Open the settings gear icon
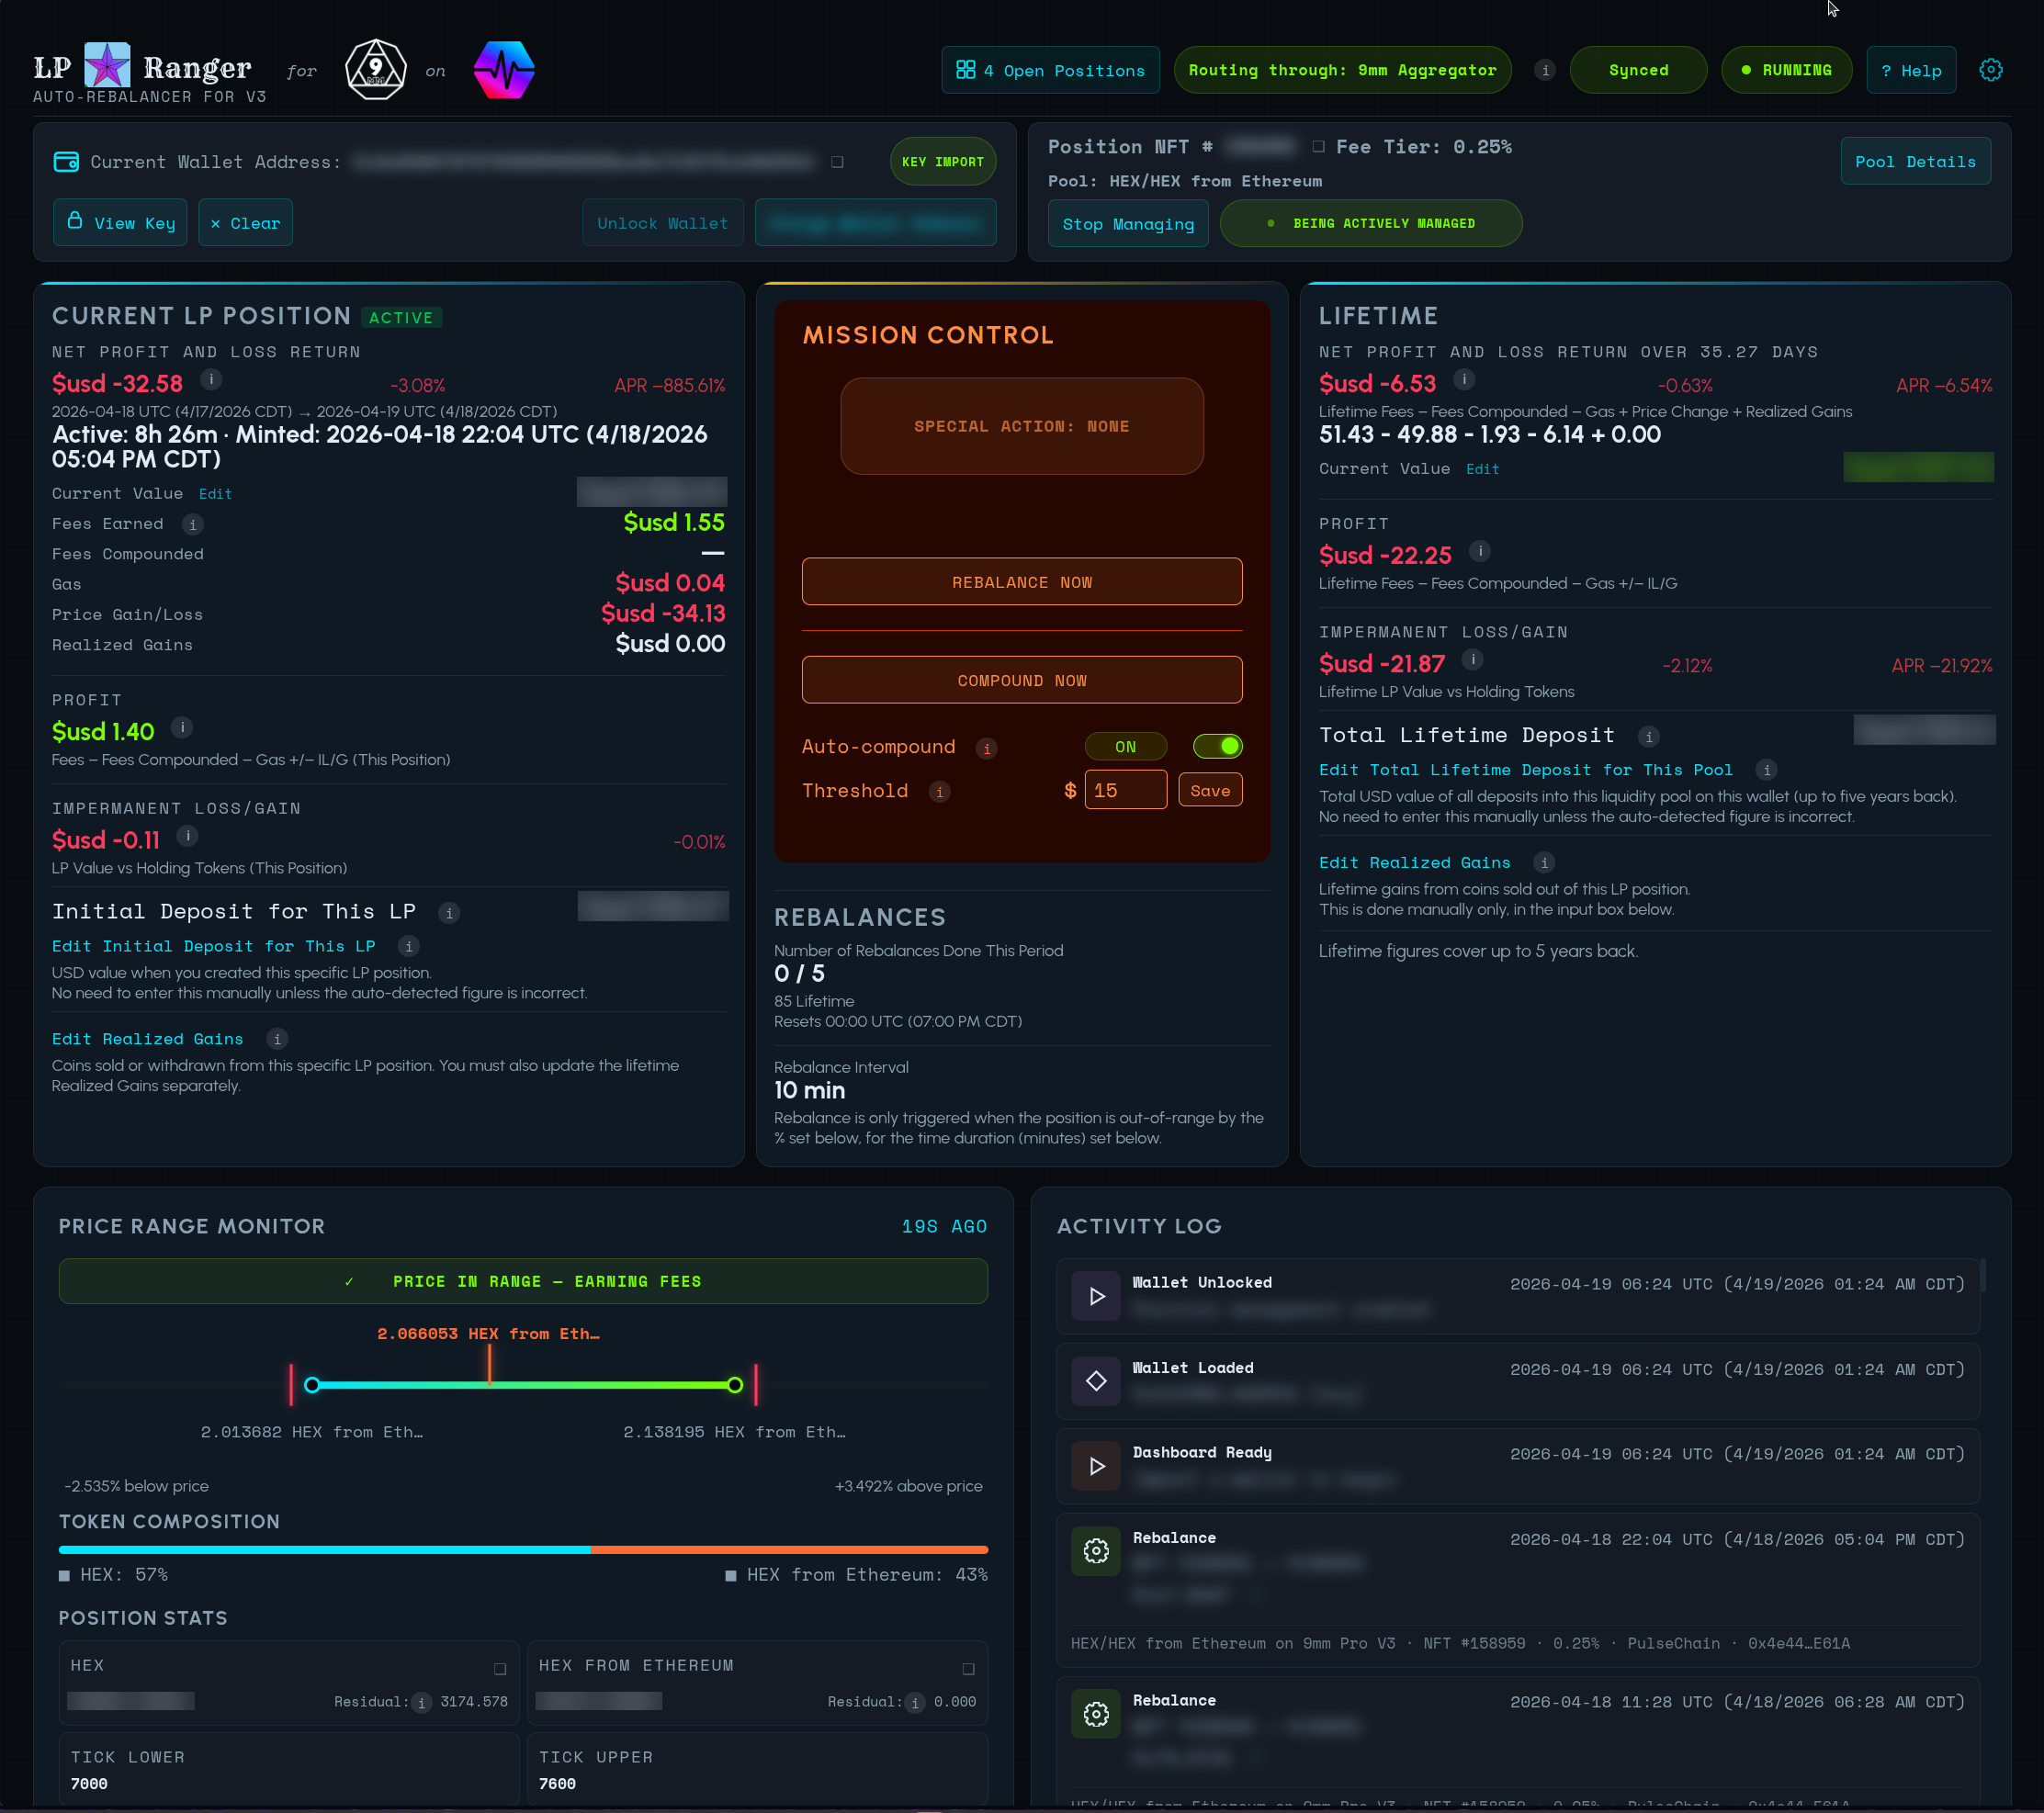This screenshot has height=1813, width=2044. pyautogui.click(x=1990, y=70)
